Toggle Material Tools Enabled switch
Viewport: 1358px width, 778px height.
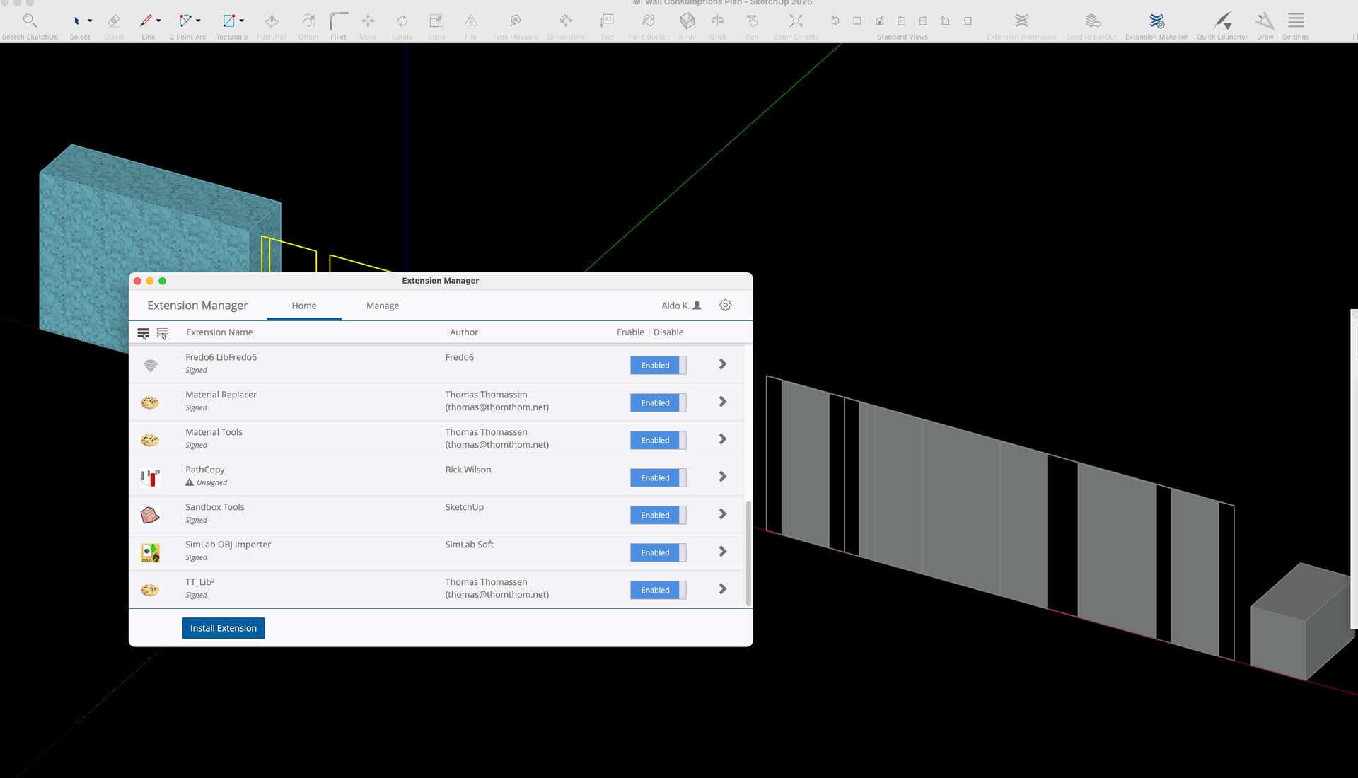(x=658, y=440)
